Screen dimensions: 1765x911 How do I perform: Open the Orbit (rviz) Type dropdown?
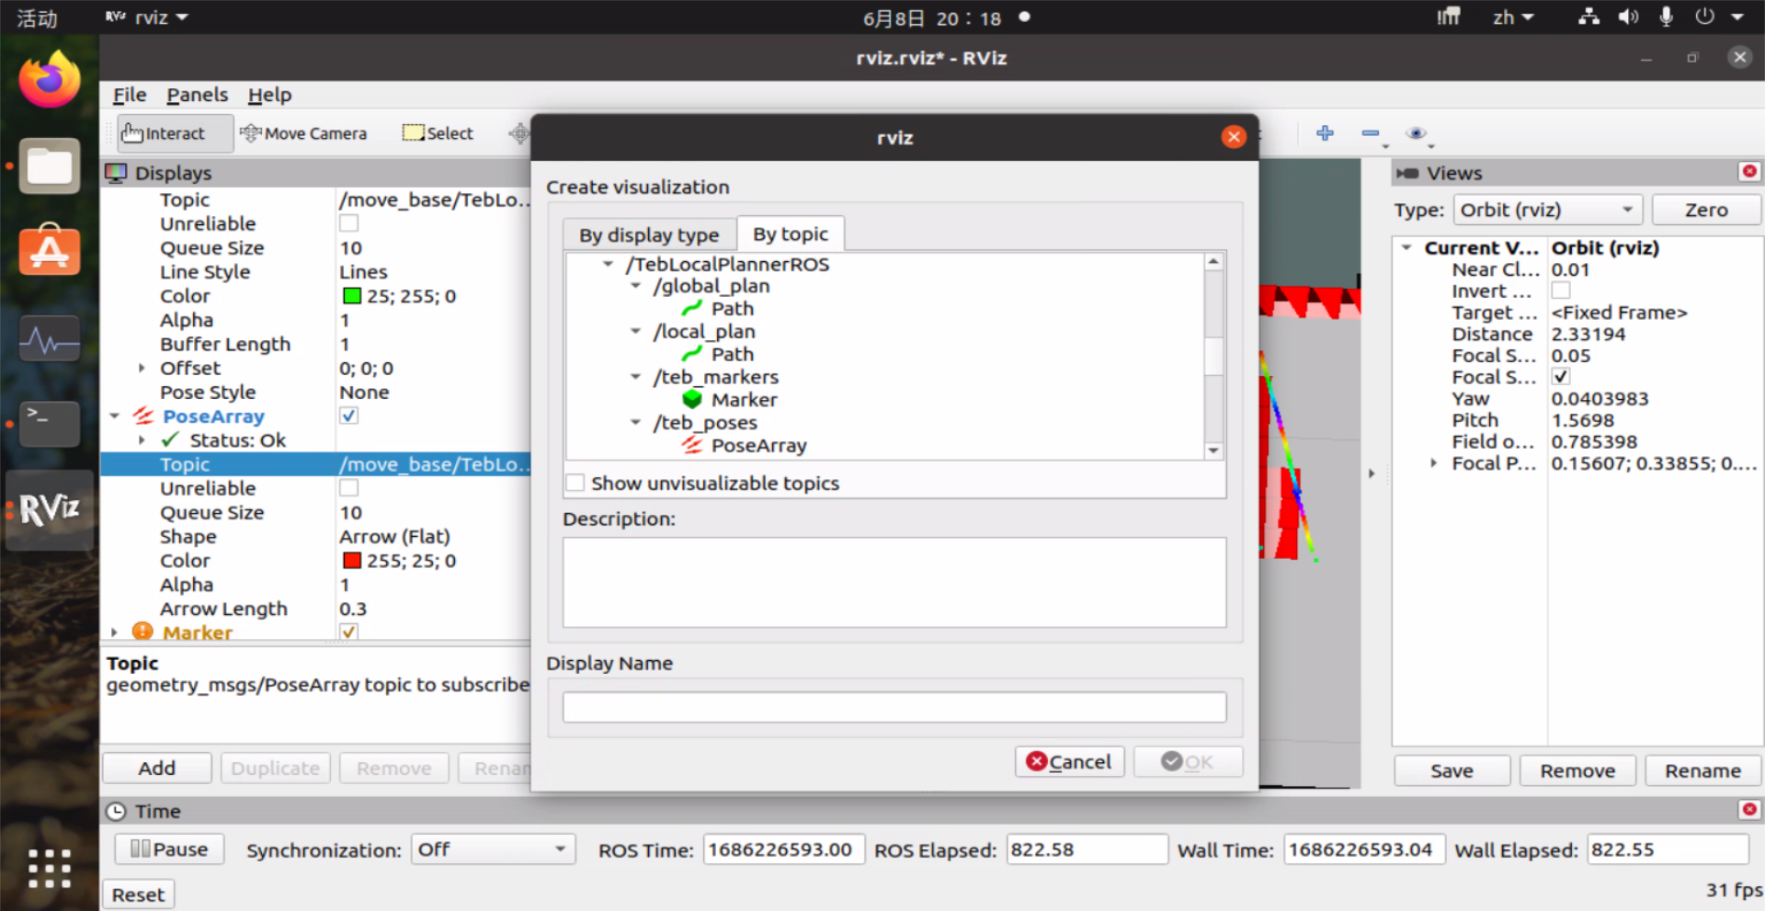1548,210
